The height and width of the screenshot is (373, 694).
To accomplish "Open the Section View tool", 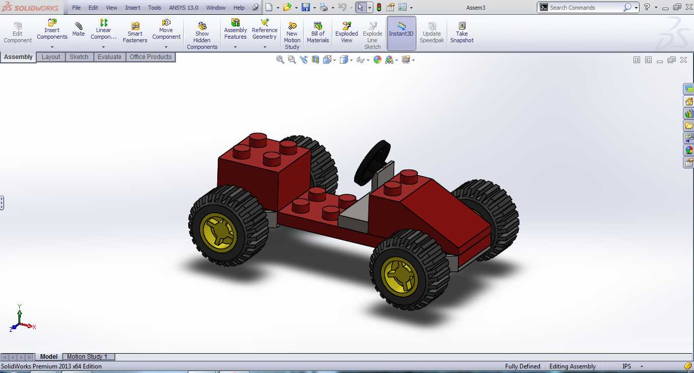I will 315,60.
